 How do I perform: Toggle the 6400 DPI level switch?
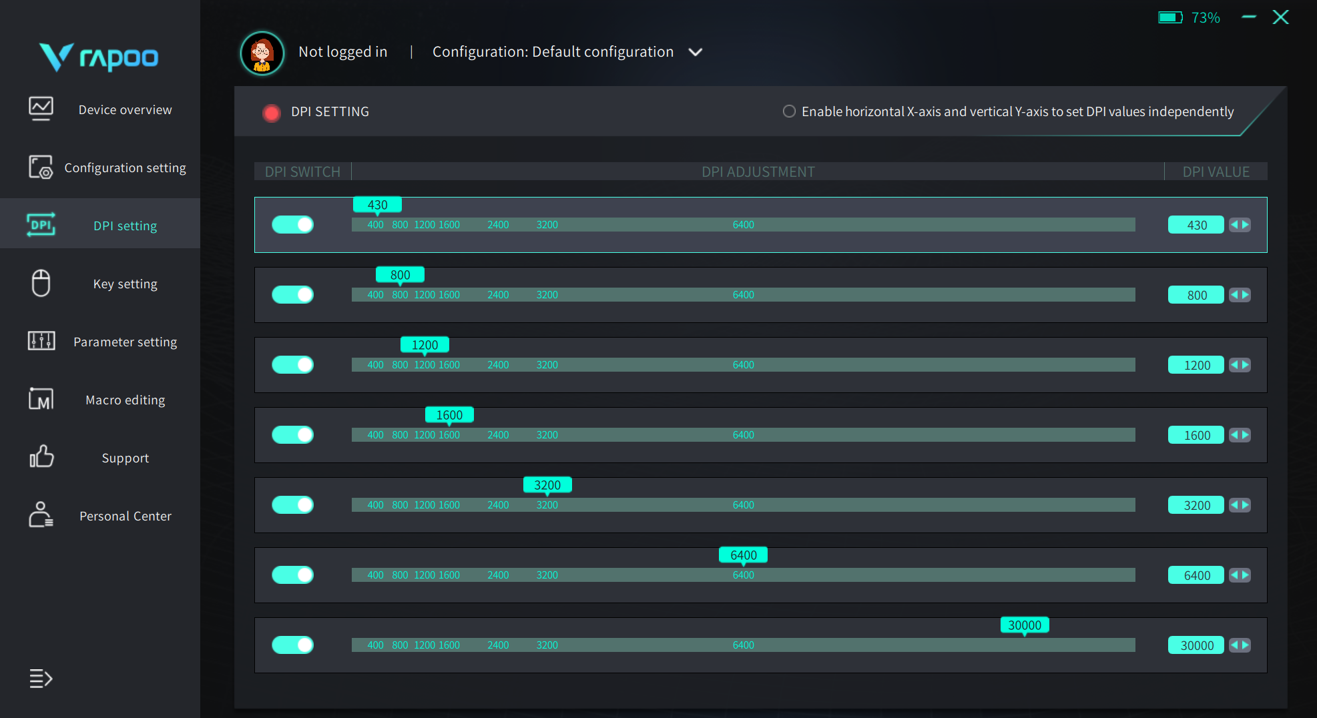coord(292,575)
